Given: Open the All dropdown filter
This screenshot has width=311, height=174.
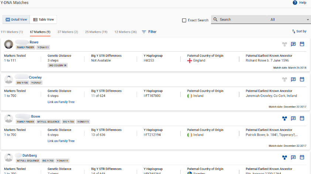Looking at the screenshot, I should point(289,20).
